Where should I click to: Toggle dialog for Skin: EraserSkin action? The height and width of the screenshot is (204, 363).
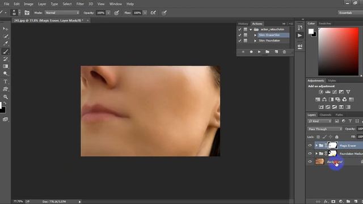[x=246, y=35]
